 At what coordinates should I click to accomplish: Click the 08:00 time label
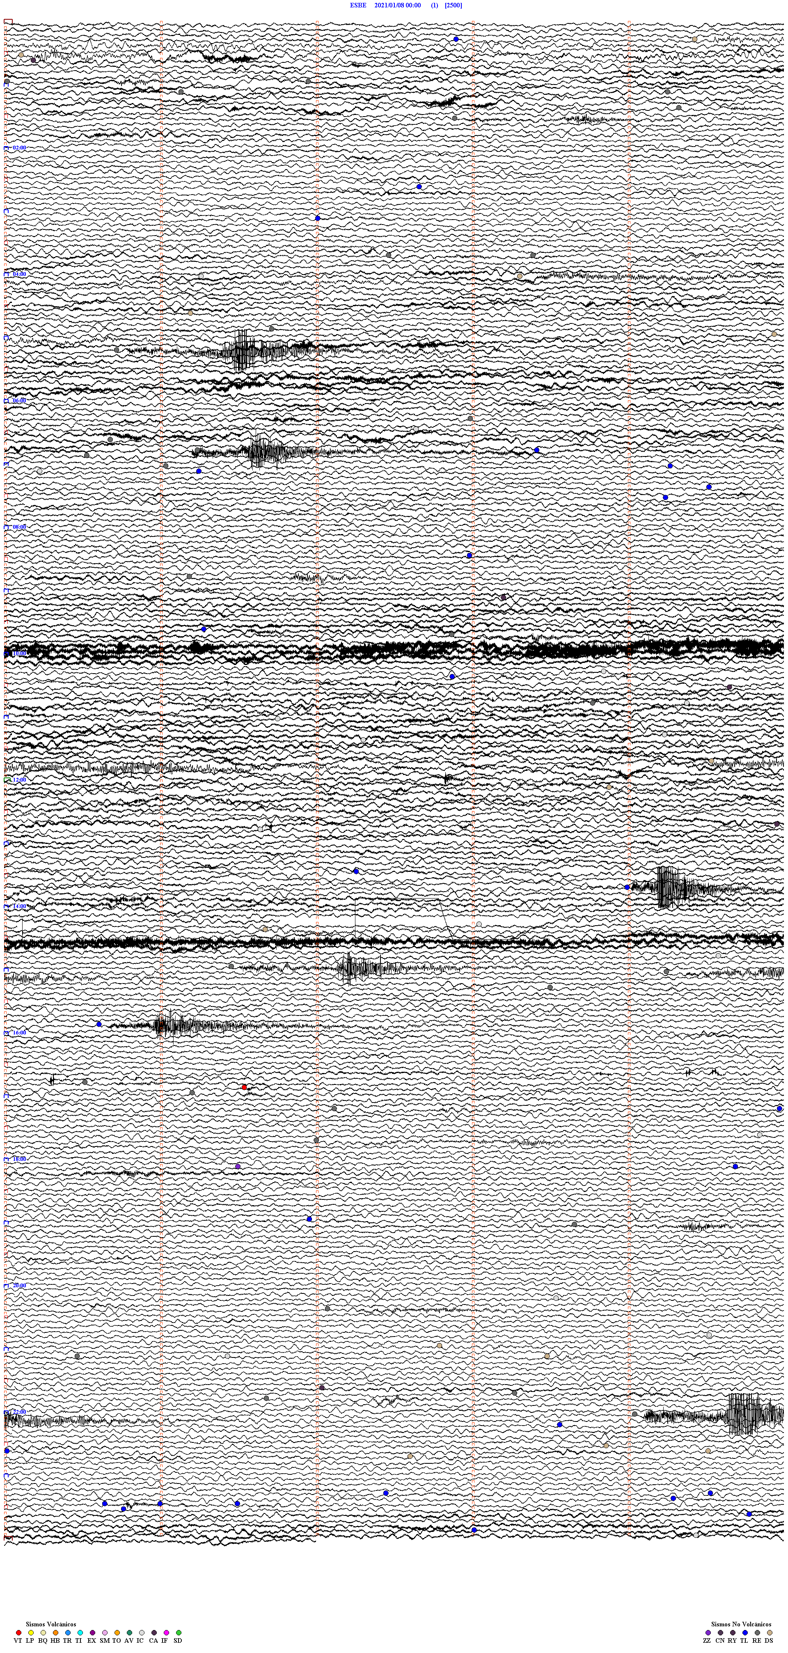(19, 527)
